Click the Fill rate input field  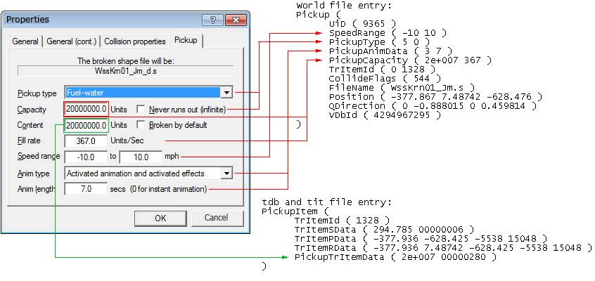pyautogui.click(x=86, y=141)
